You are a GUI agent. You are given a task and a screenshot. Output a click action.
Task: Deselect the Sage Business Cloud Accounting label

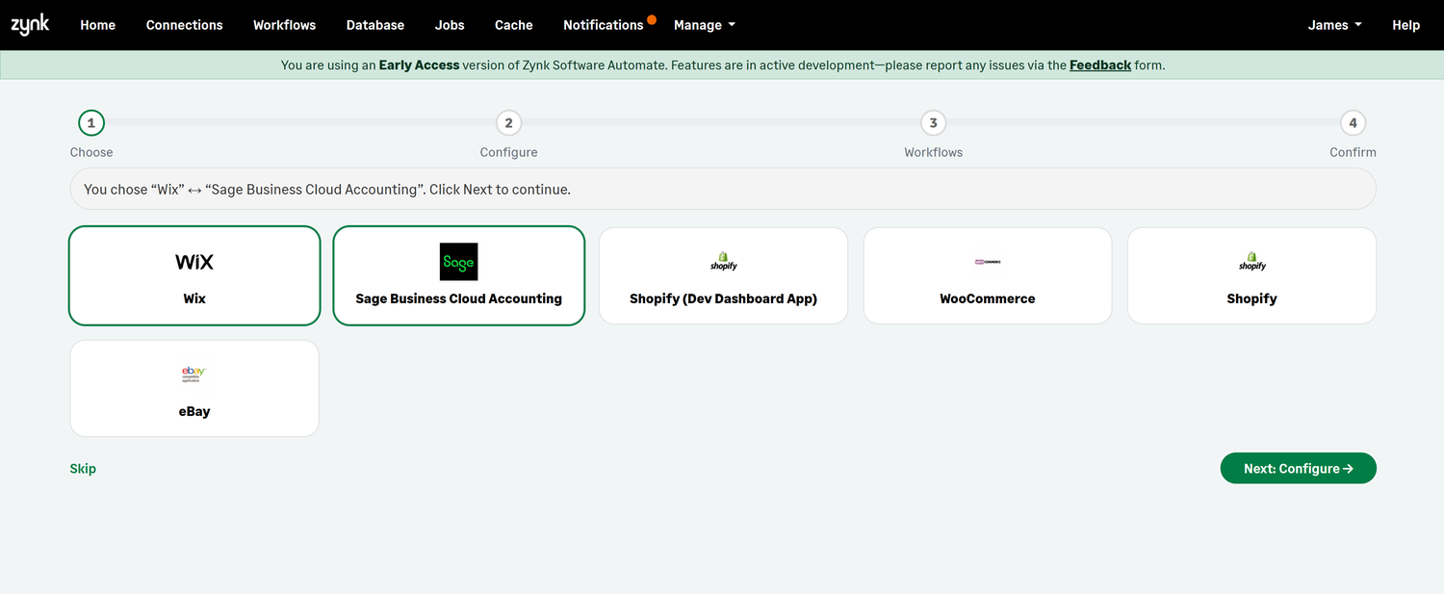(x=458, y=298)
